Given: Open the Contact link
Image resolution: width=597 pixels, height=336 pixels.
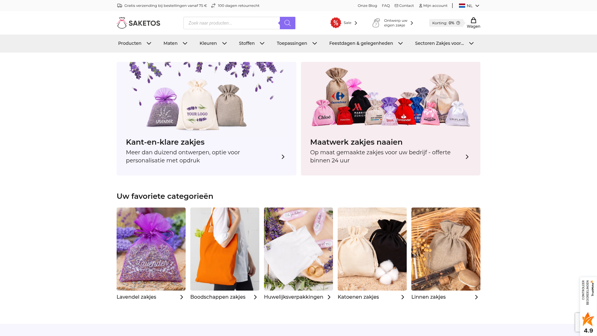Looking at the screenshot, I should coord(406,6).
